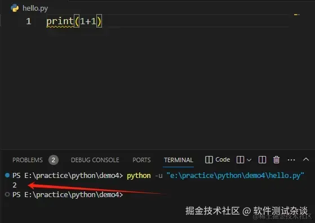Click the quoted hello.py path in terminal
The height and width of the screenshot is (223, 315).
tap(235, 176)
